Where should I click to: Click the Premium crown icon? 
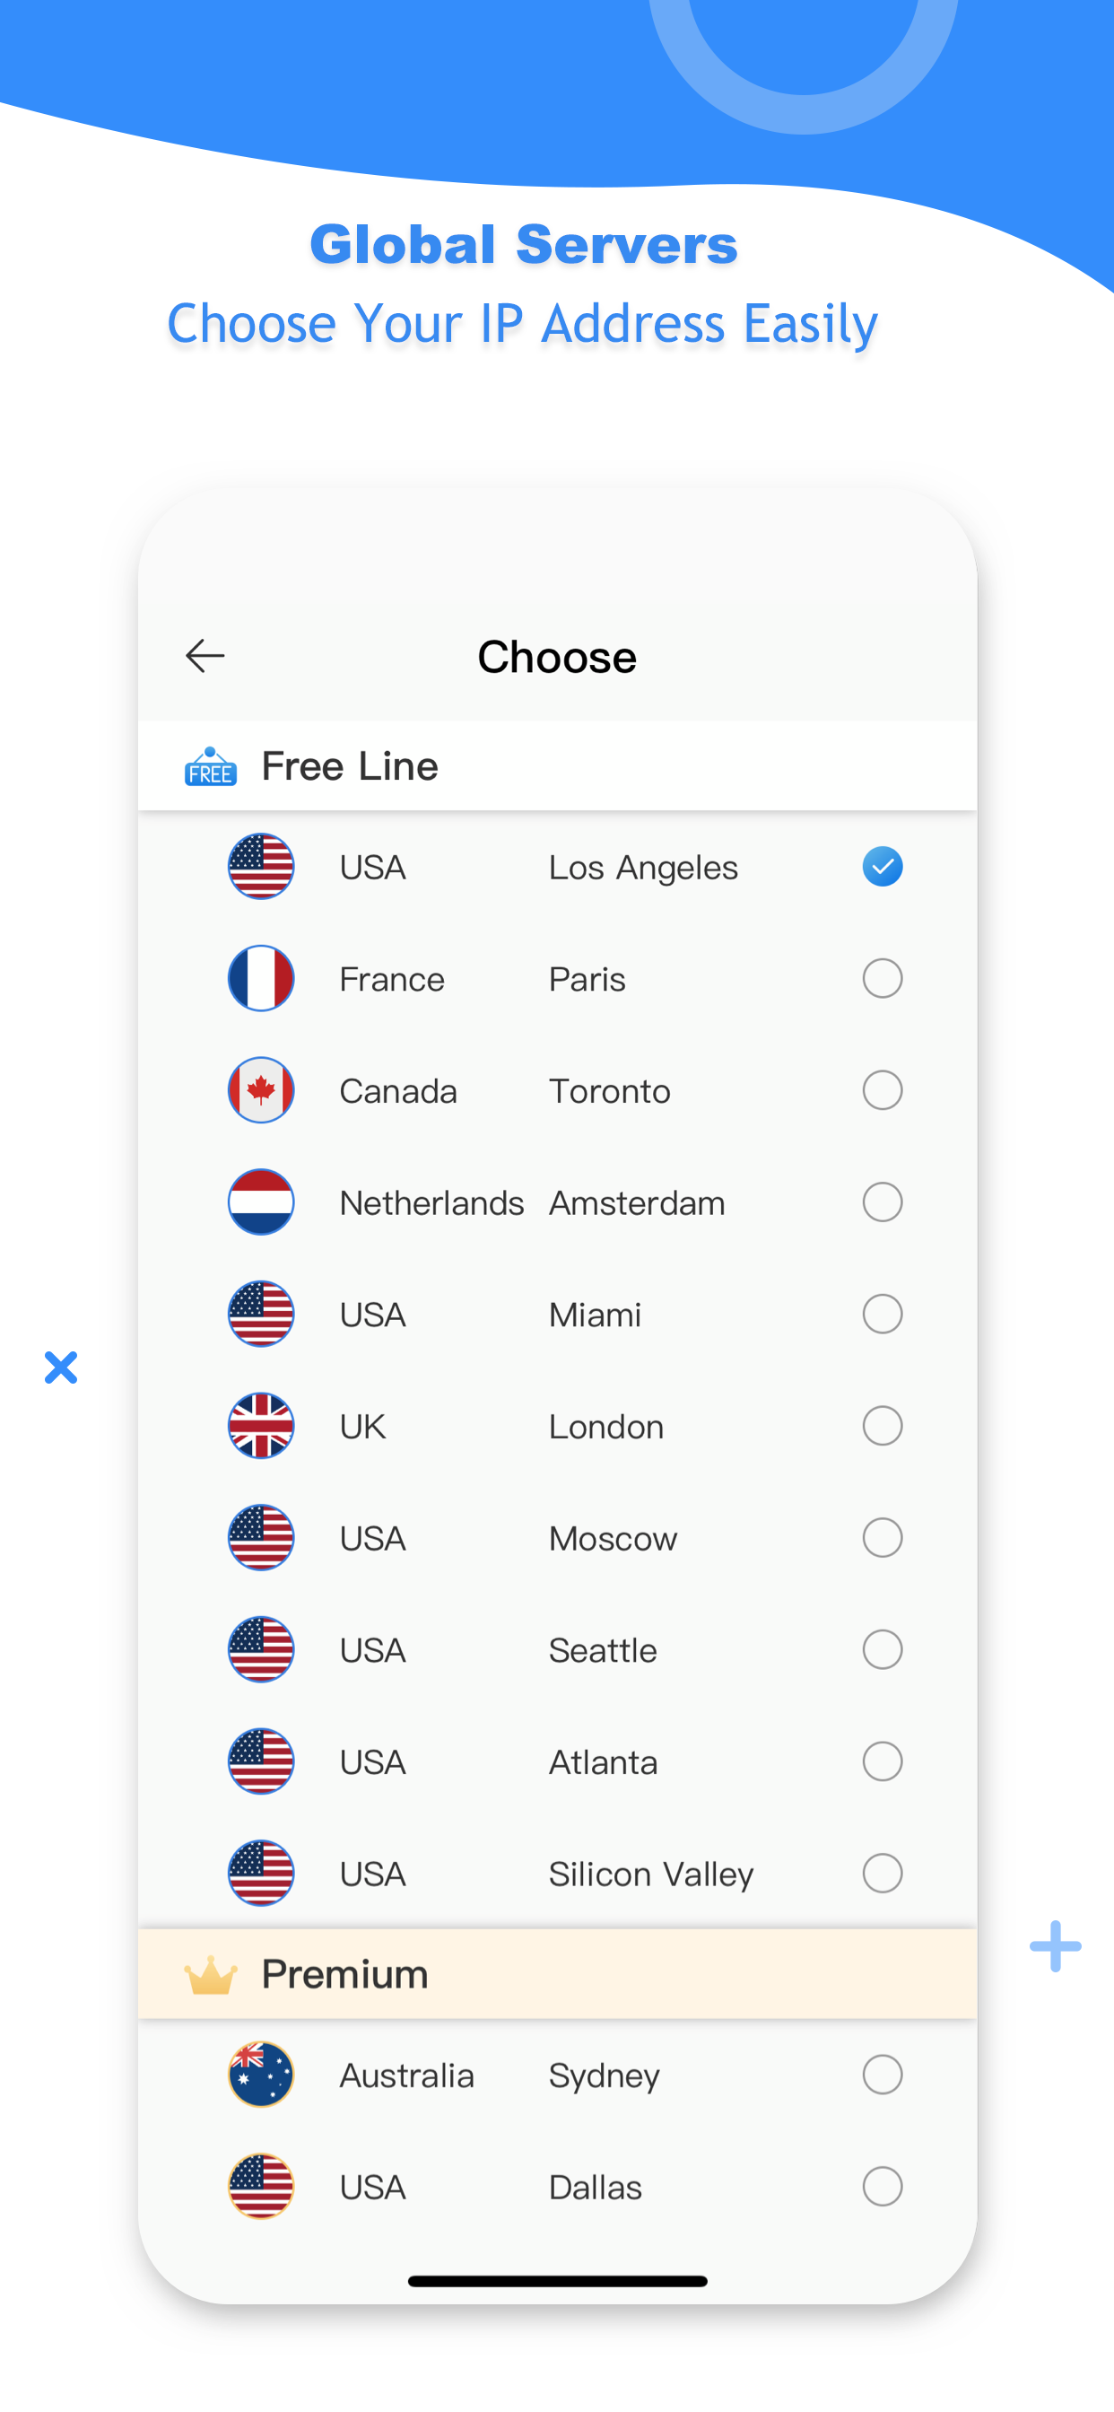coord(211,1975)
